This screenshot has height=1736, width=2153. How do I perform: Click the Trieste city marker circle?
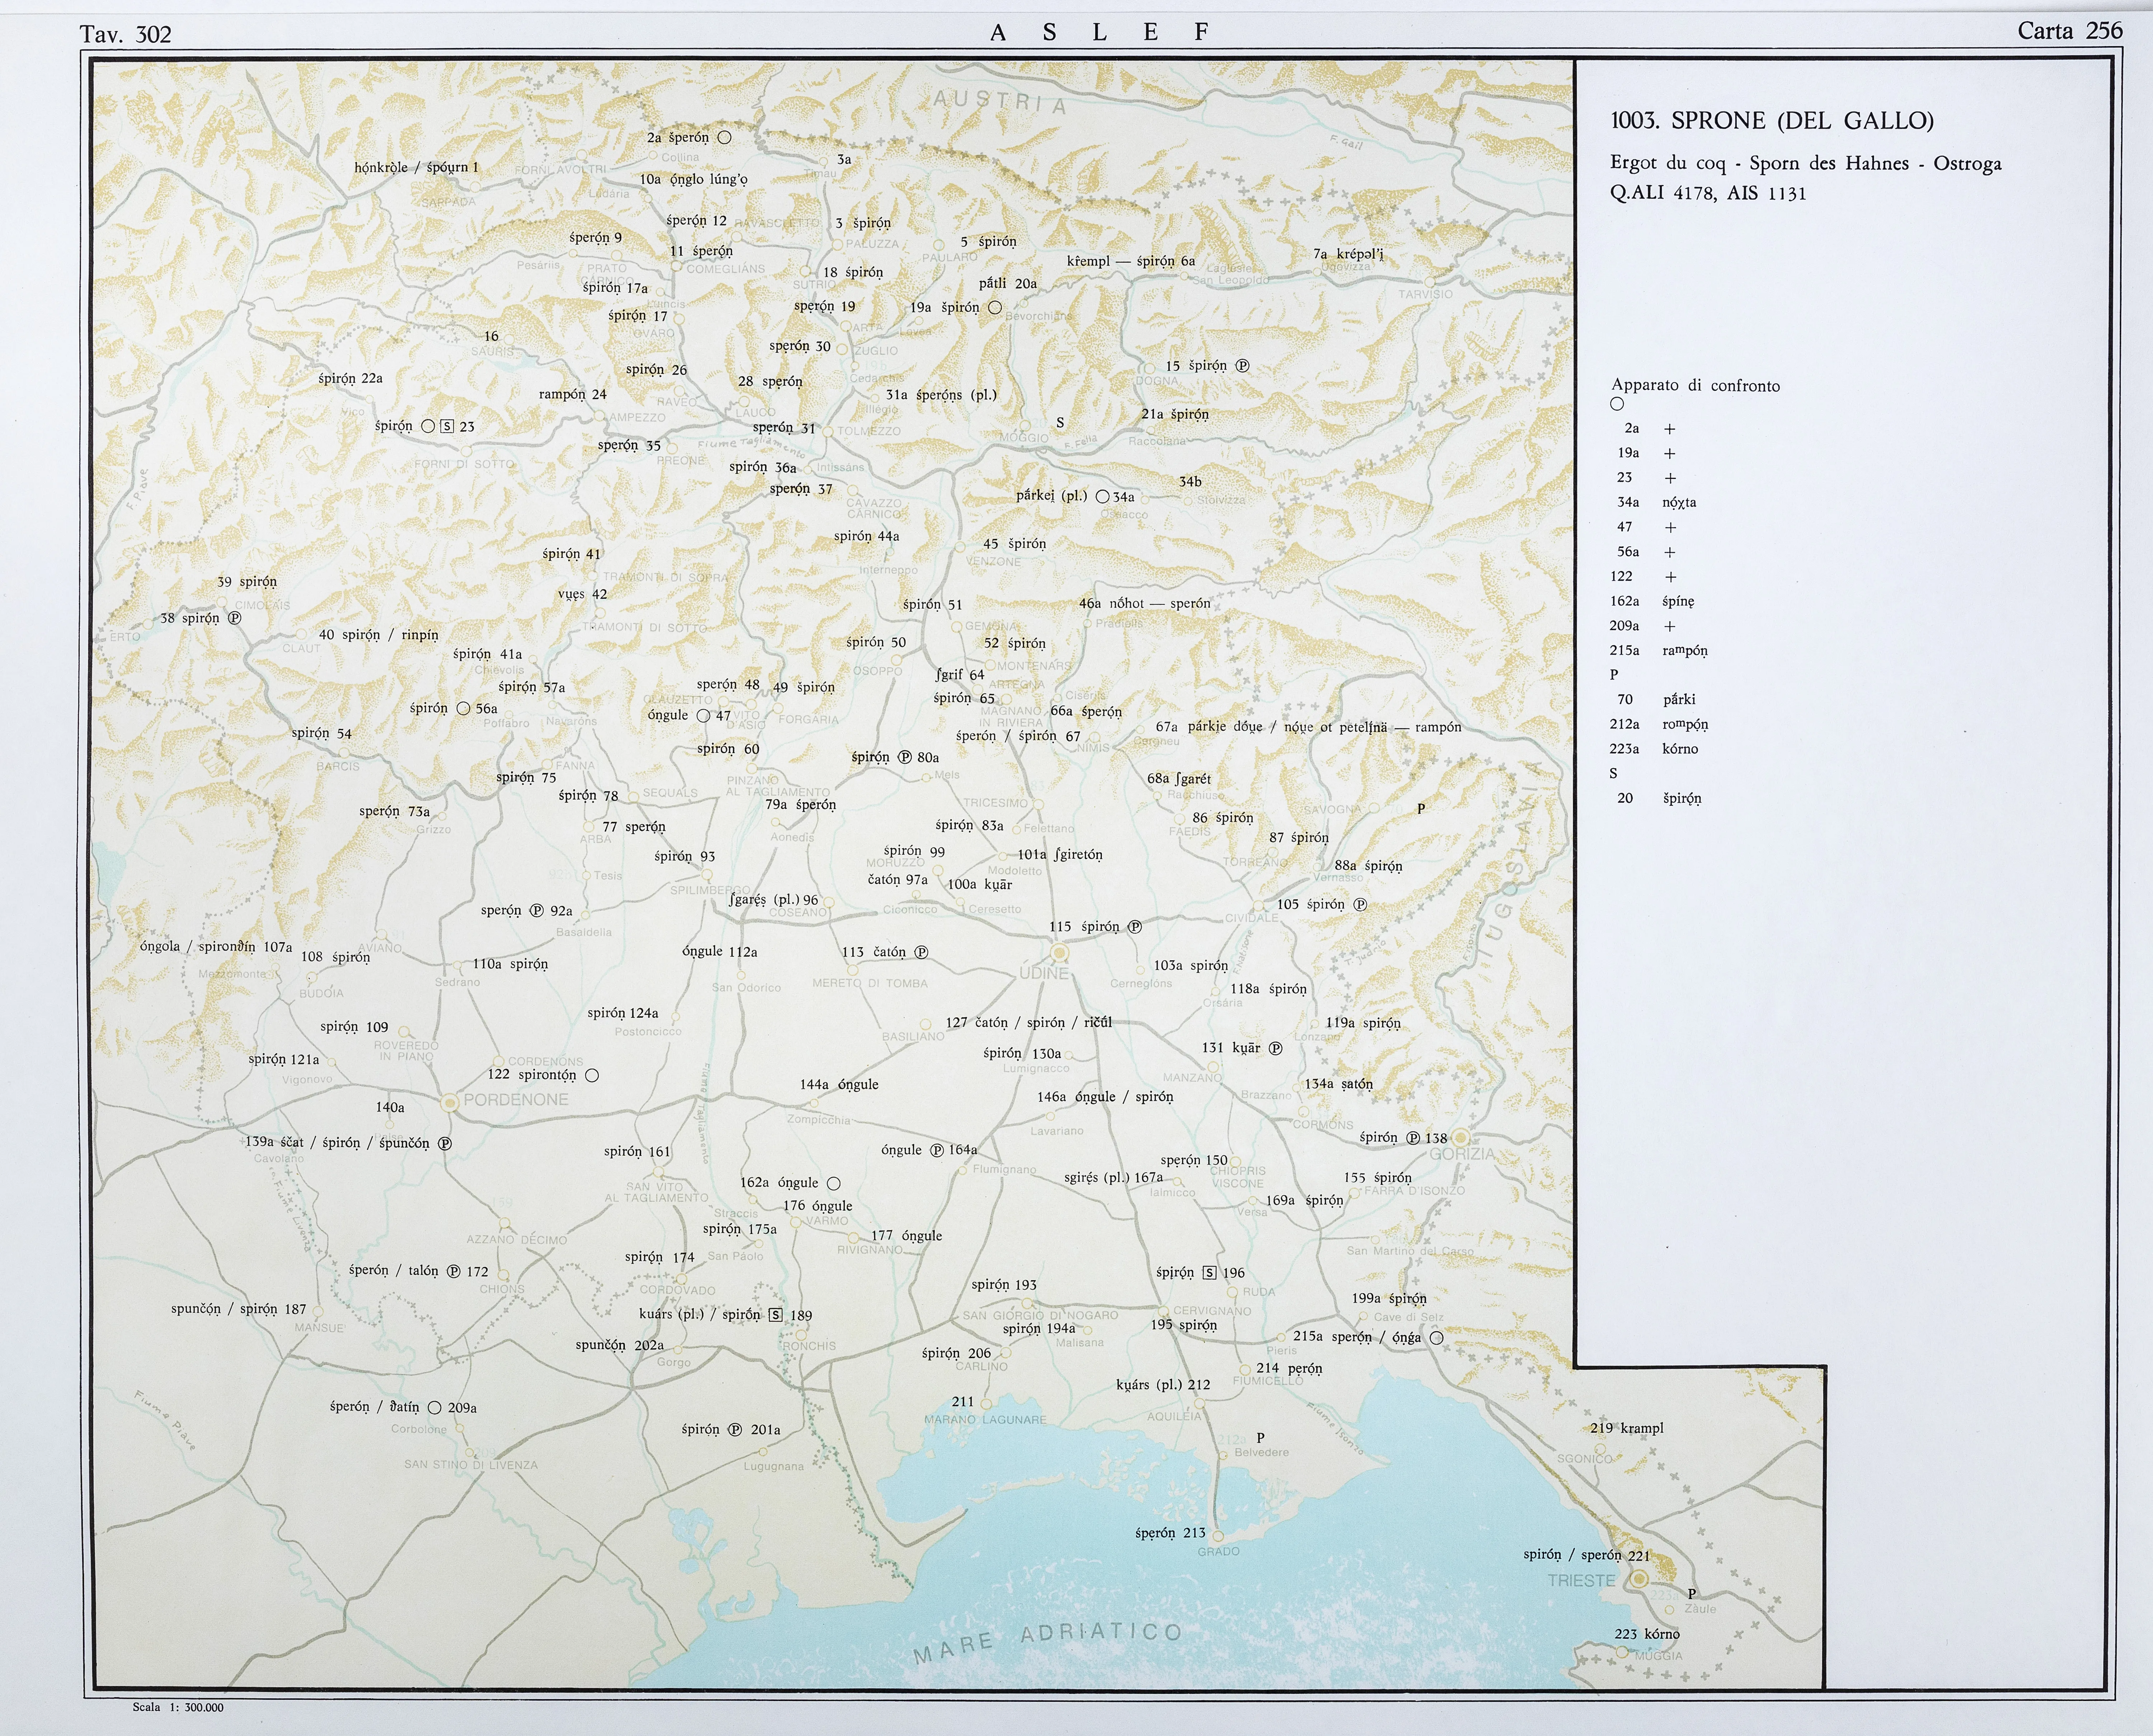point(1640,1579)
